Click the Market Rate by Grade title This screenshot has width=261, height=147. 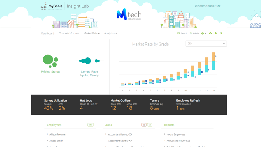150,44
